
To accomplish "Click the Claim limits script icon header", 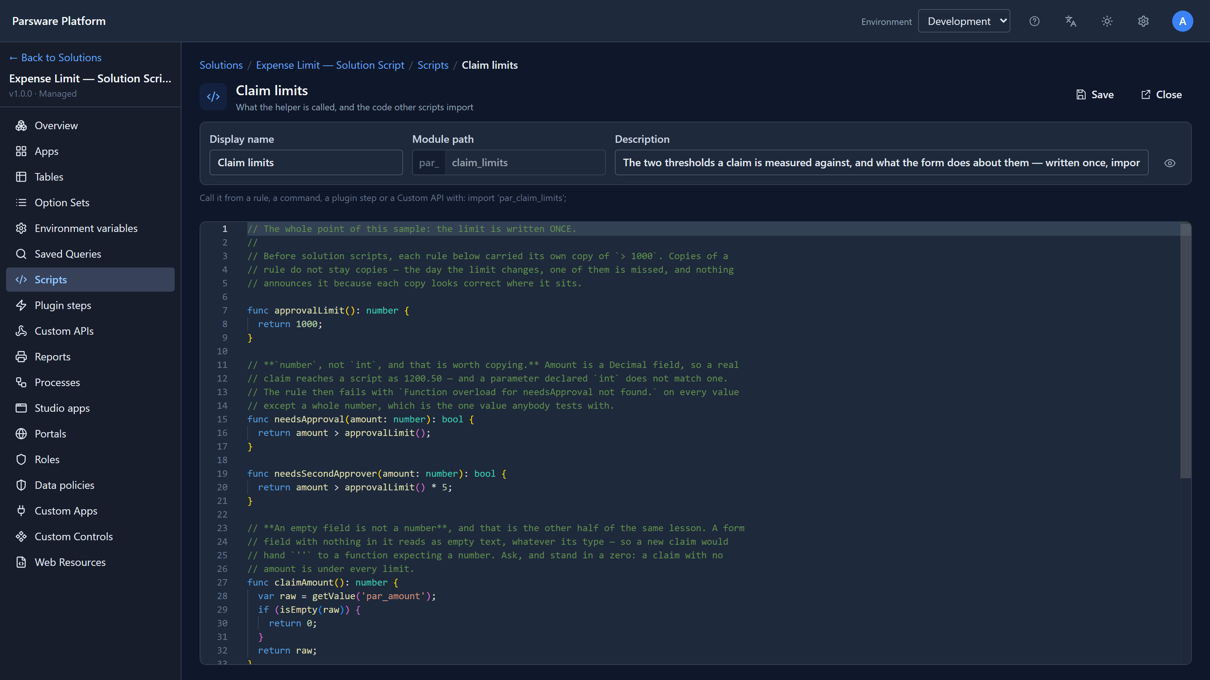I will pos(213,97).
